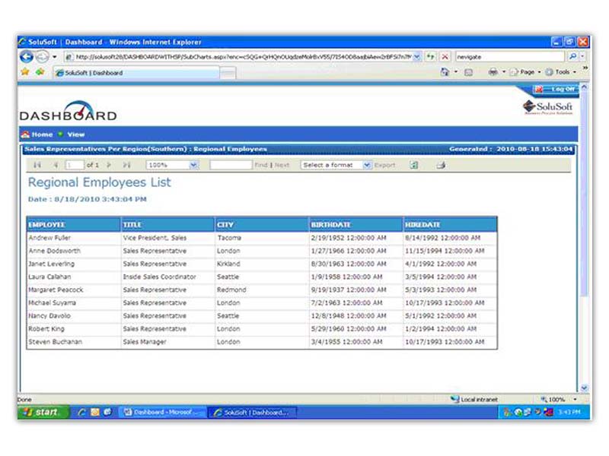
Task: Open the 100% zoom dropdown in report toolbar
Action: coord(193,165)
